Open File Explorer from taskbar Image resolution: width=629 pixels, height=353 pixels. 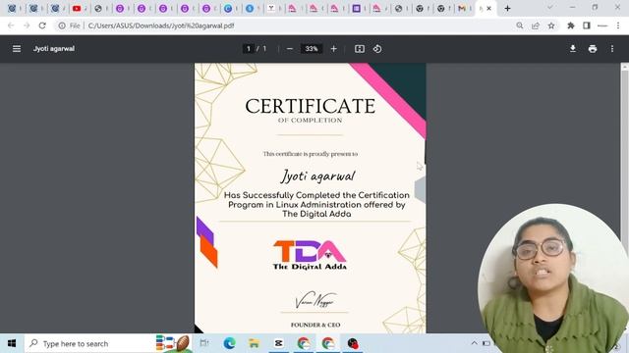coord(254,343)
